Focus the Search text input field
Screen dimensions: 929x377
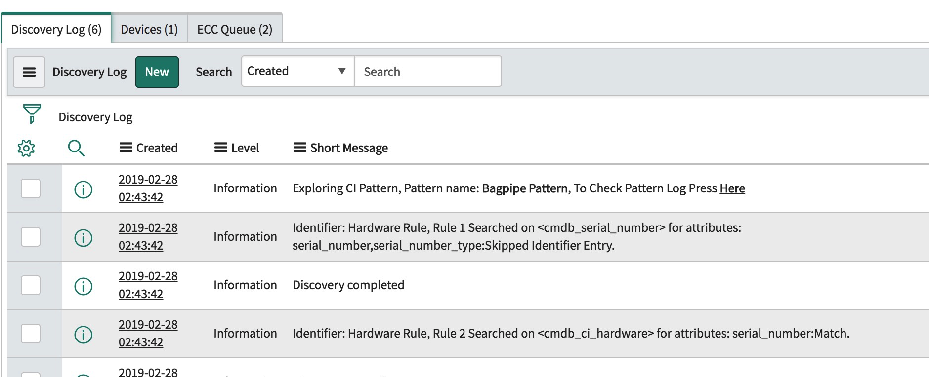(428, 71)
